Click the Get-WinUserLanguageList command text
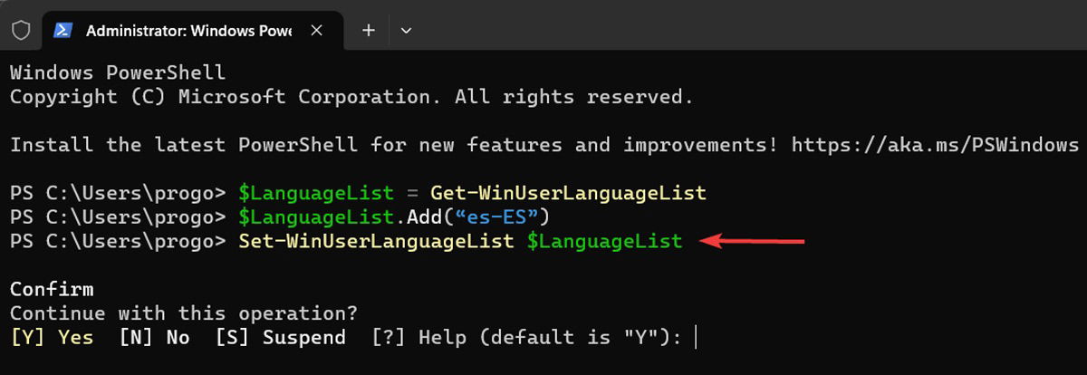This screenshot has width=1087, height=375. [568, 193]
